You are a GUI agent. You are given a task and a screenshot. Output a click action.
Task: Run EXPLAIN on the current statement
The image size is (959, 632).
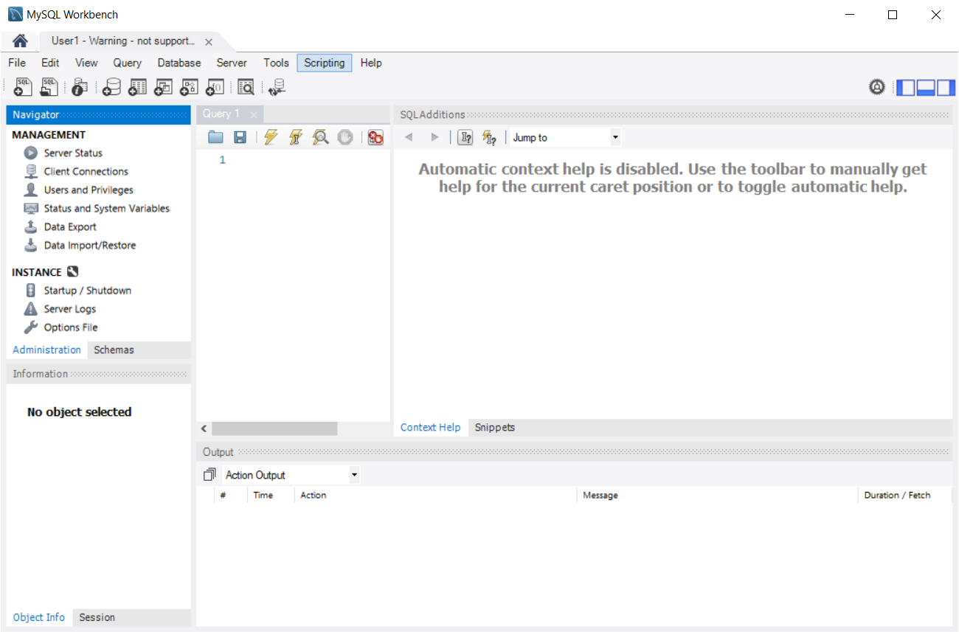[320, 137]
